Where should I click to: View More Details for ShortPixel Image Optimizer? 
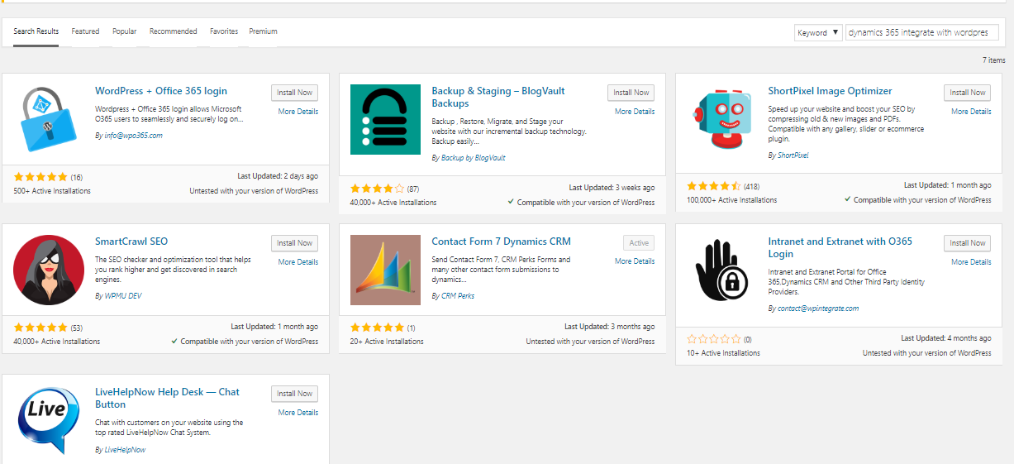pyautogui.click(x=971, y=112)
